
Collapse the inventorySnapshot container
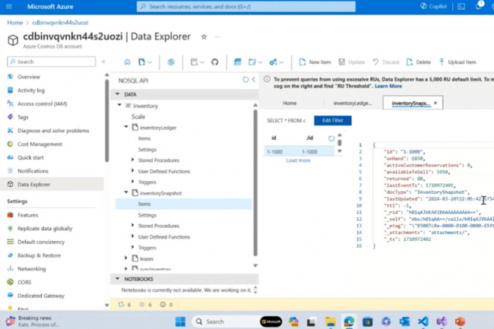point(126,192)
